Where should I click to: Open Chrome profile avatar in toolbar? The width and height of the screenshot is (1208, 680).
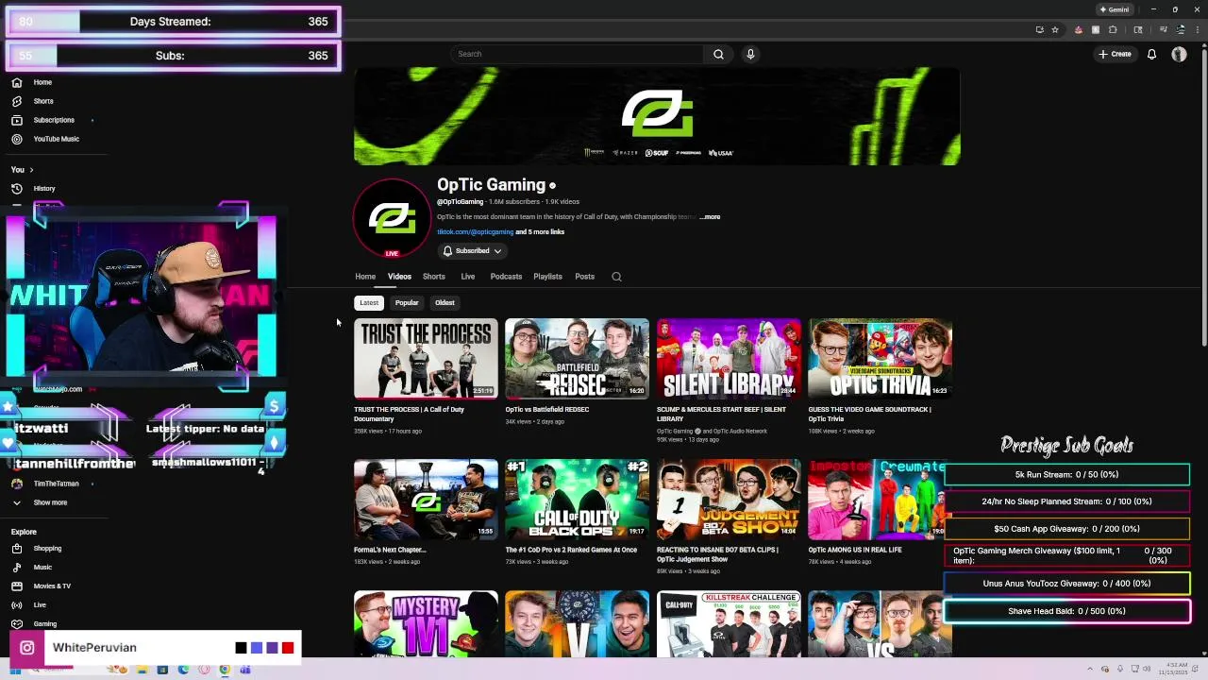coord(1181,29)
